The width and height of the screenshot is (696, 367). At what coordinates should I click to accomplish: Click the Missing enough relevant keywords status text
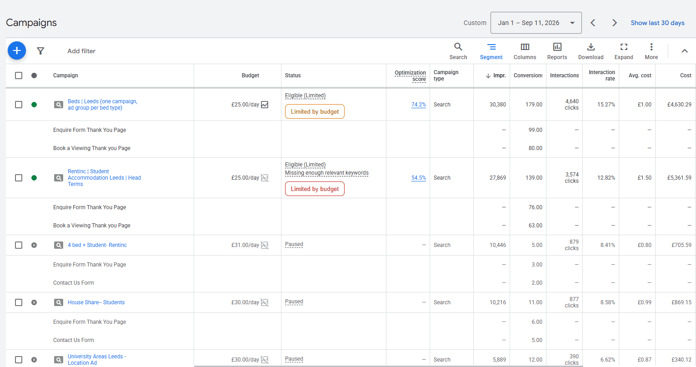click(x=327, y=173)
